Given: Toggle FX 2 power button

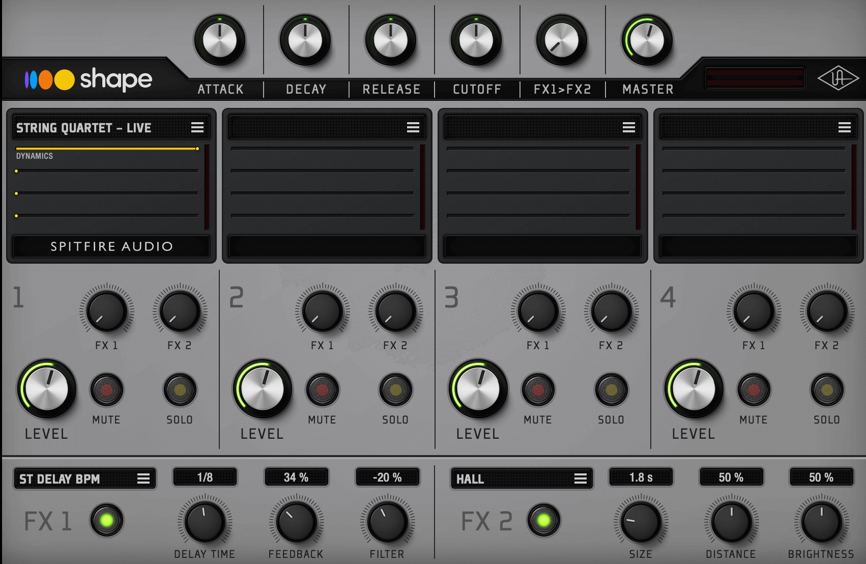Looking at the screenshot, I should (544, 520).
